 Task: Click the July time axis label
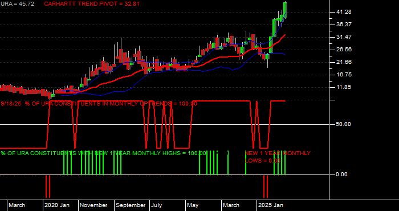tap(157, 205)
